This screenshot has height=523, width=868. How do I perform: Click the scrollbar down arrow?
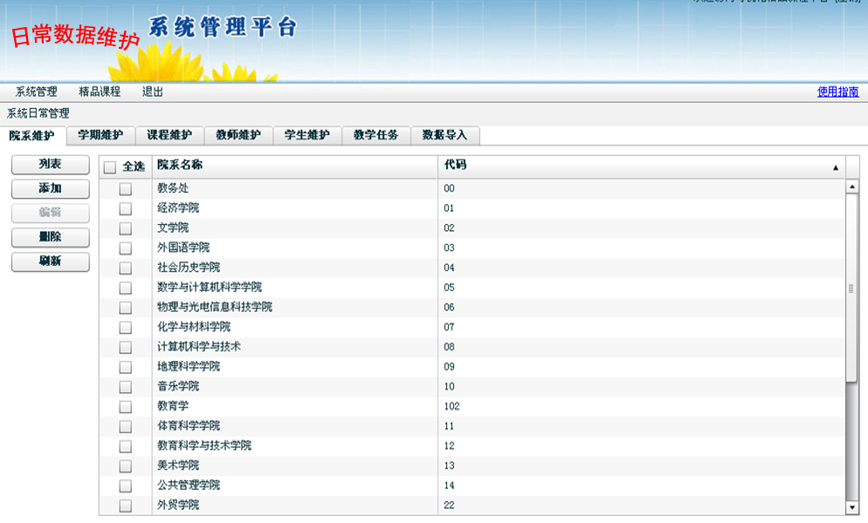852,507
